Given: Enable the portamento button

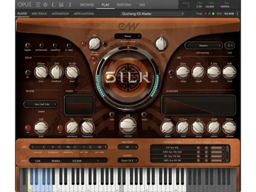Looking at the screenshot, I should click(42, 45).
